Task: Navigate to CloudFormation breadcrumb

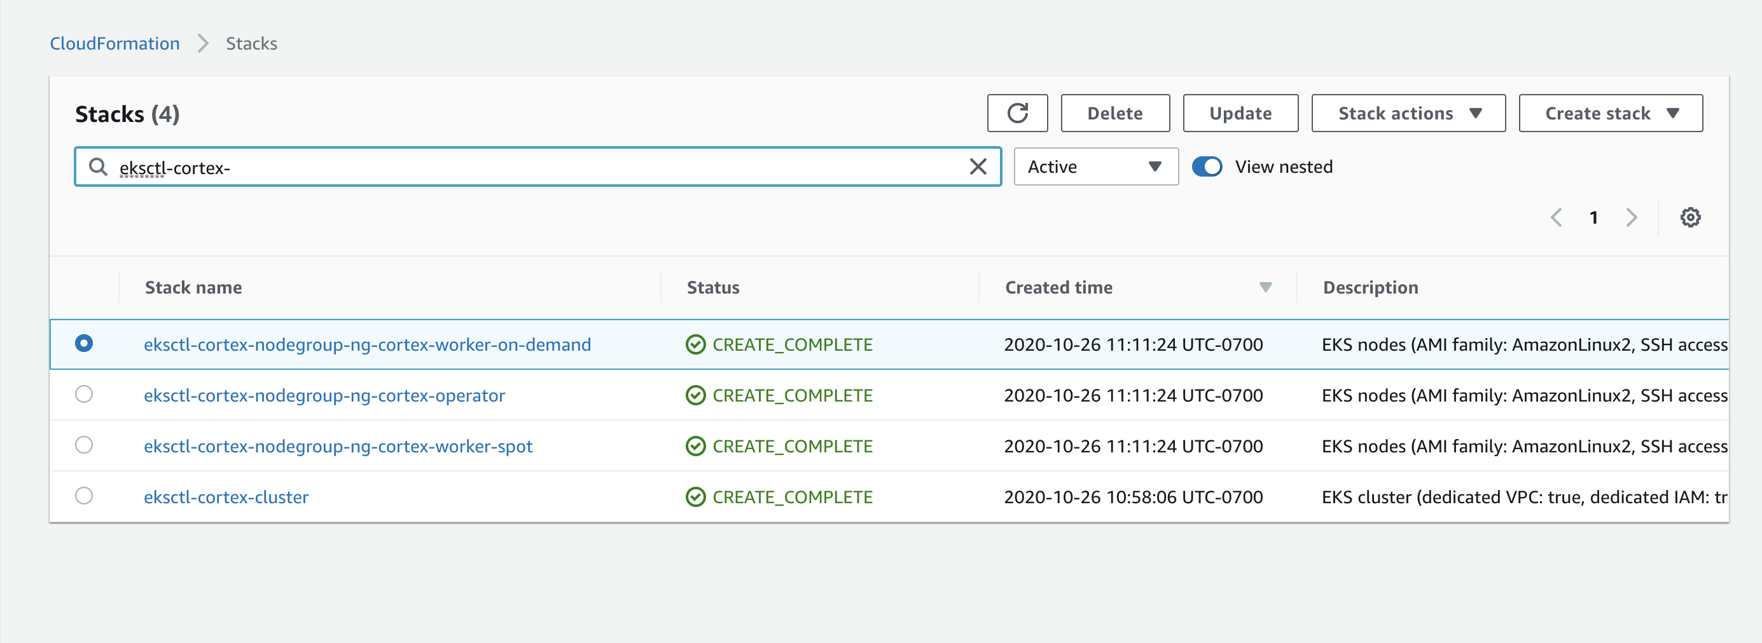Action: click(x=115, y=43)
